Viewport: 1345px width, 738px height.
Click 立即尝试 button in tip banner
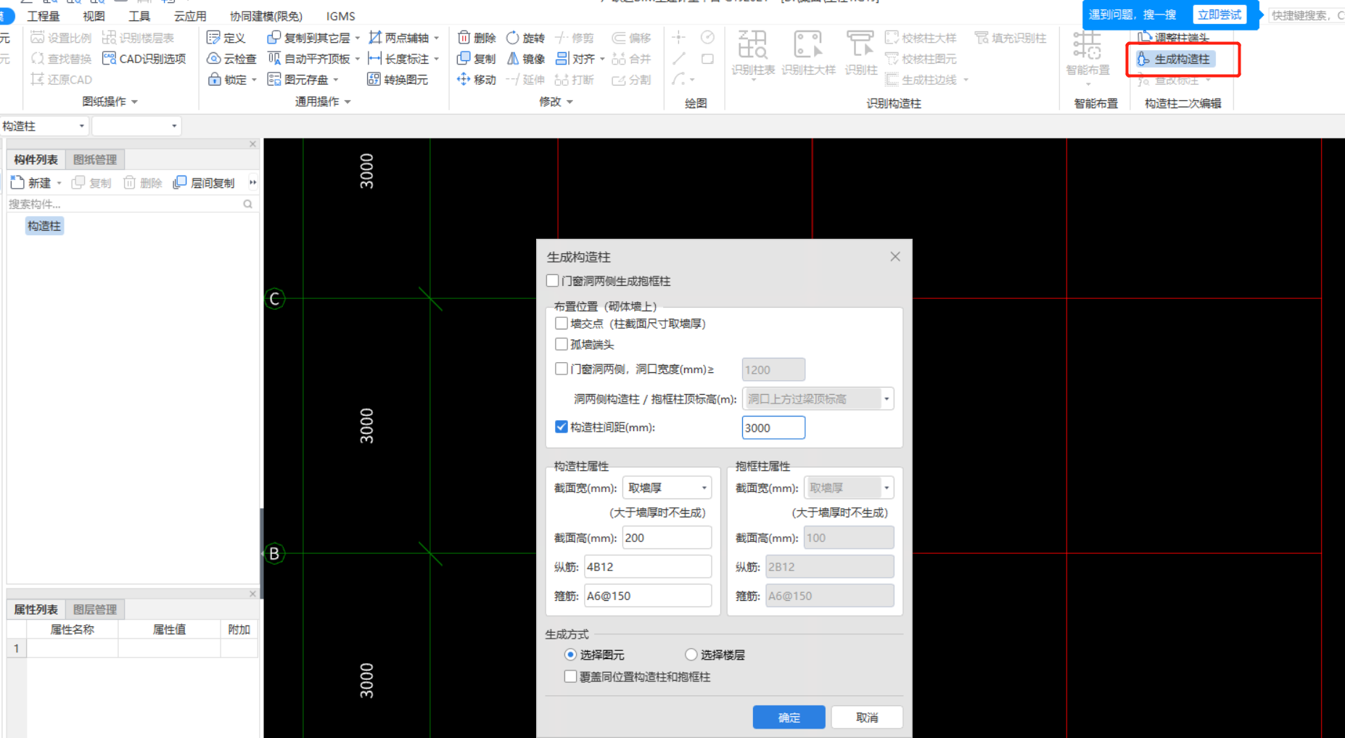click(x=1219, y=15)
